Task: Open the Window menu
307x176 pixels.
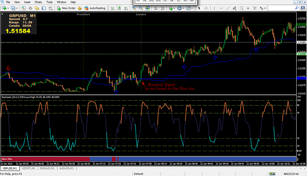Action: (x=61, y=2)
